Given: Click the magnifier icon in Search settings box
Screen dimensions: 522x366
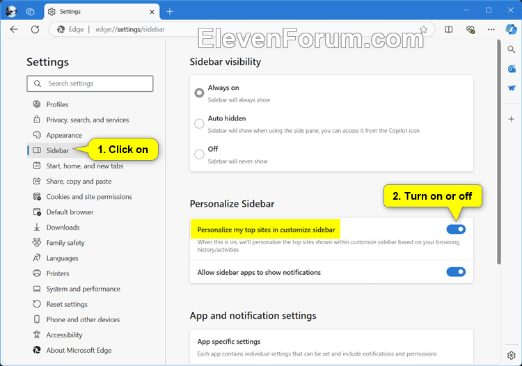Looking at the screenshot, I should [x=38, y=83].
